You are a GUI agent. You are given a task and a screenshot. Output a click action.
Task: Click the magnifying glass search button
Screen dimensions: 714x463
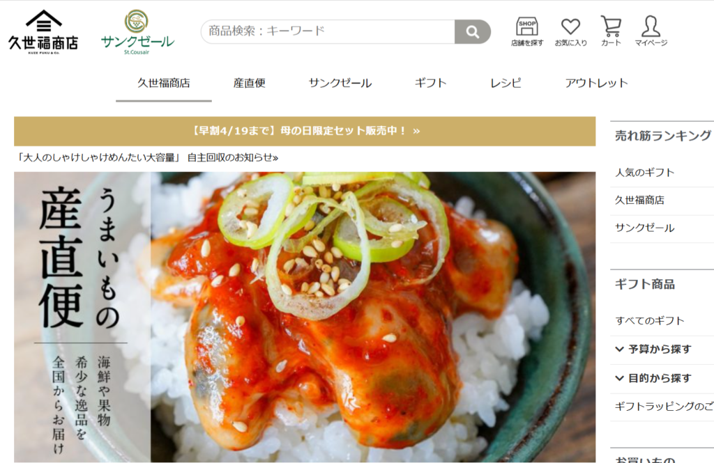[x=472, y=32]
